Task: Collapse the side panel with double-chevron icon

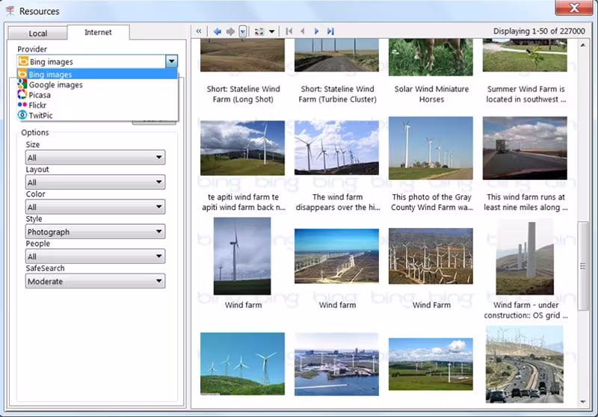Action: (199, 31)
